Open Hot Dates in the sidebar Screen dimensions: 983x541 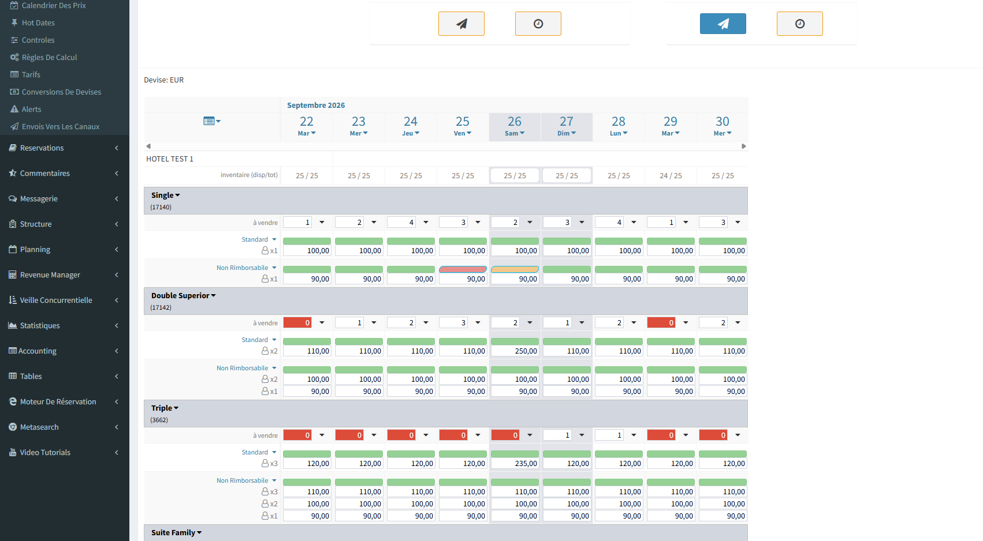pyautogui.click(x=38, y=22)
